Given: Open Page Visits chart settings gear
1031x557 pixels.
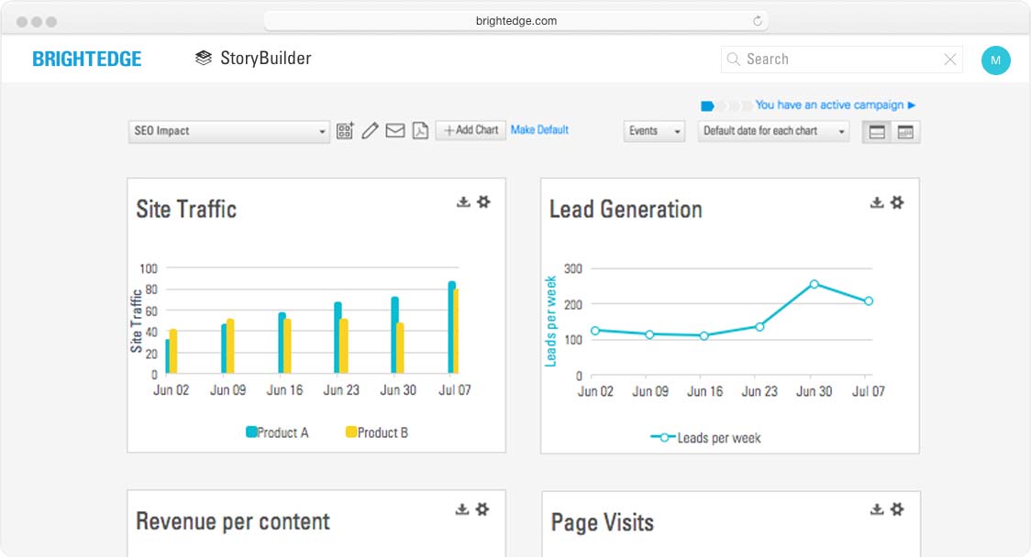Looking at the screenshot, I should (897, 509).
